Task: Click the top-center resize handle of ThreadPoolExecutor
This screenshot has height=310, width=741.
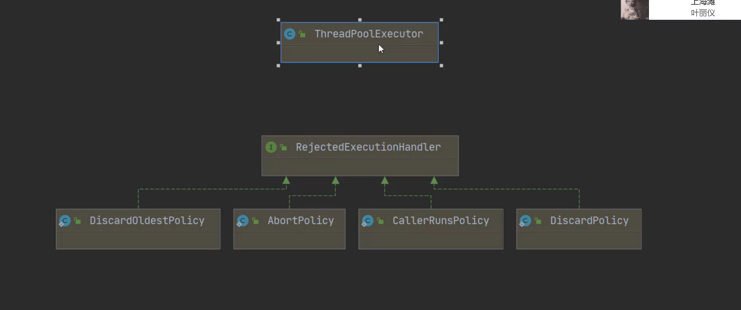Action: 360,20
